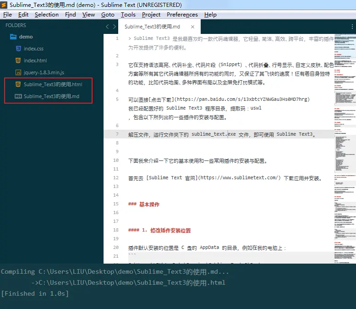356x309 pixels.
Task: Open the tab options three-dot menu
Action: 352,27
